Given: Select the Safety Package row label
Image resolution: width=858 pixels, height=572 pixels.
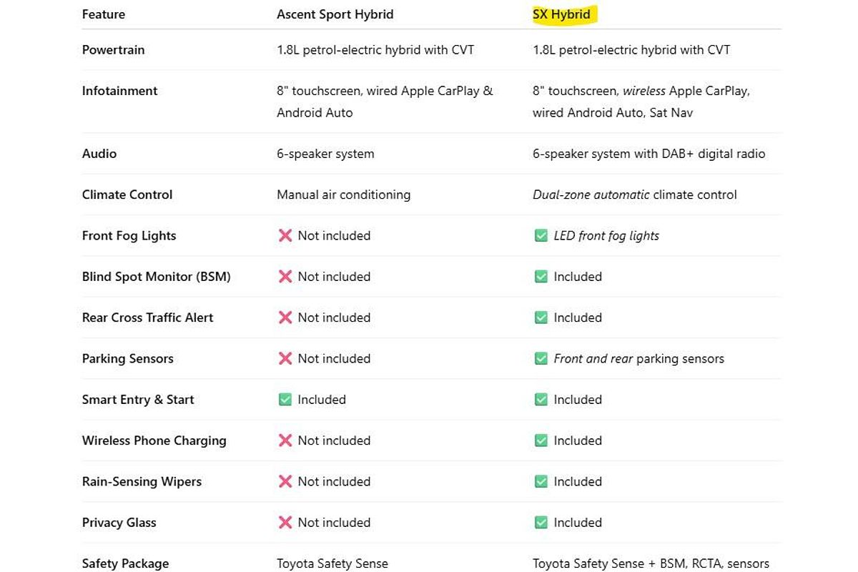Looking at the screenshot, I should [125, 563].
